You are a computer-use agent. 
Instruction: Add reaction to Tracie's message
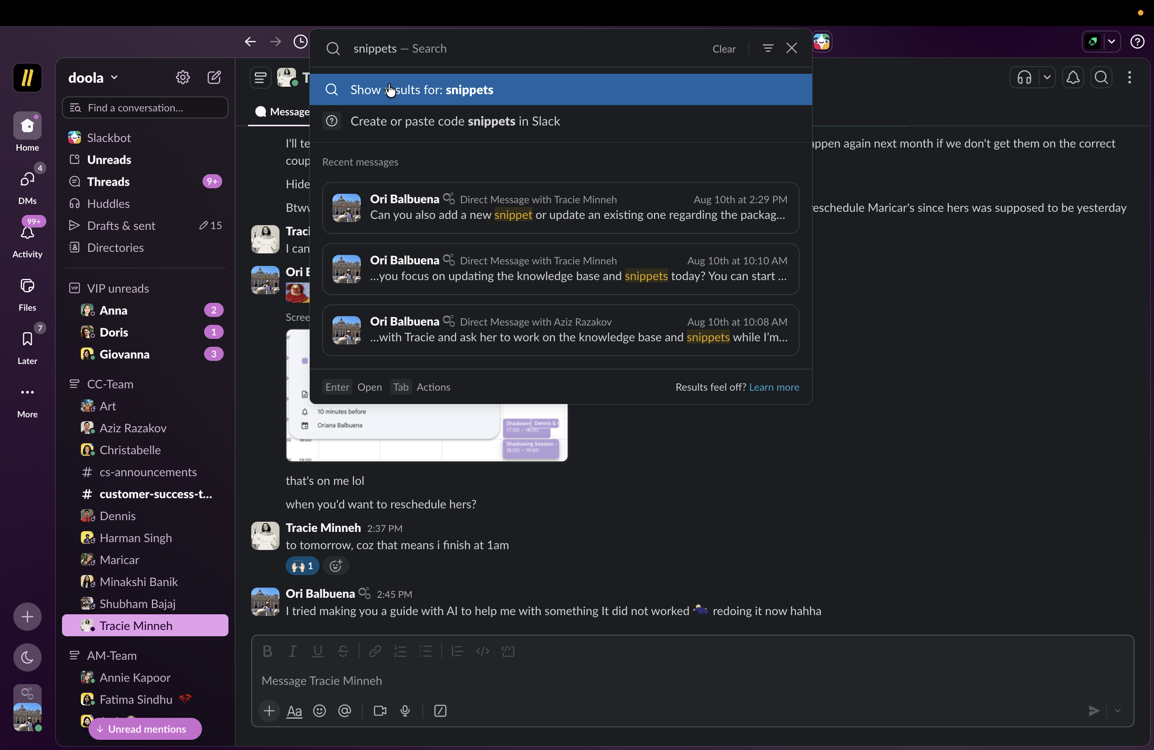click(336, 565)
